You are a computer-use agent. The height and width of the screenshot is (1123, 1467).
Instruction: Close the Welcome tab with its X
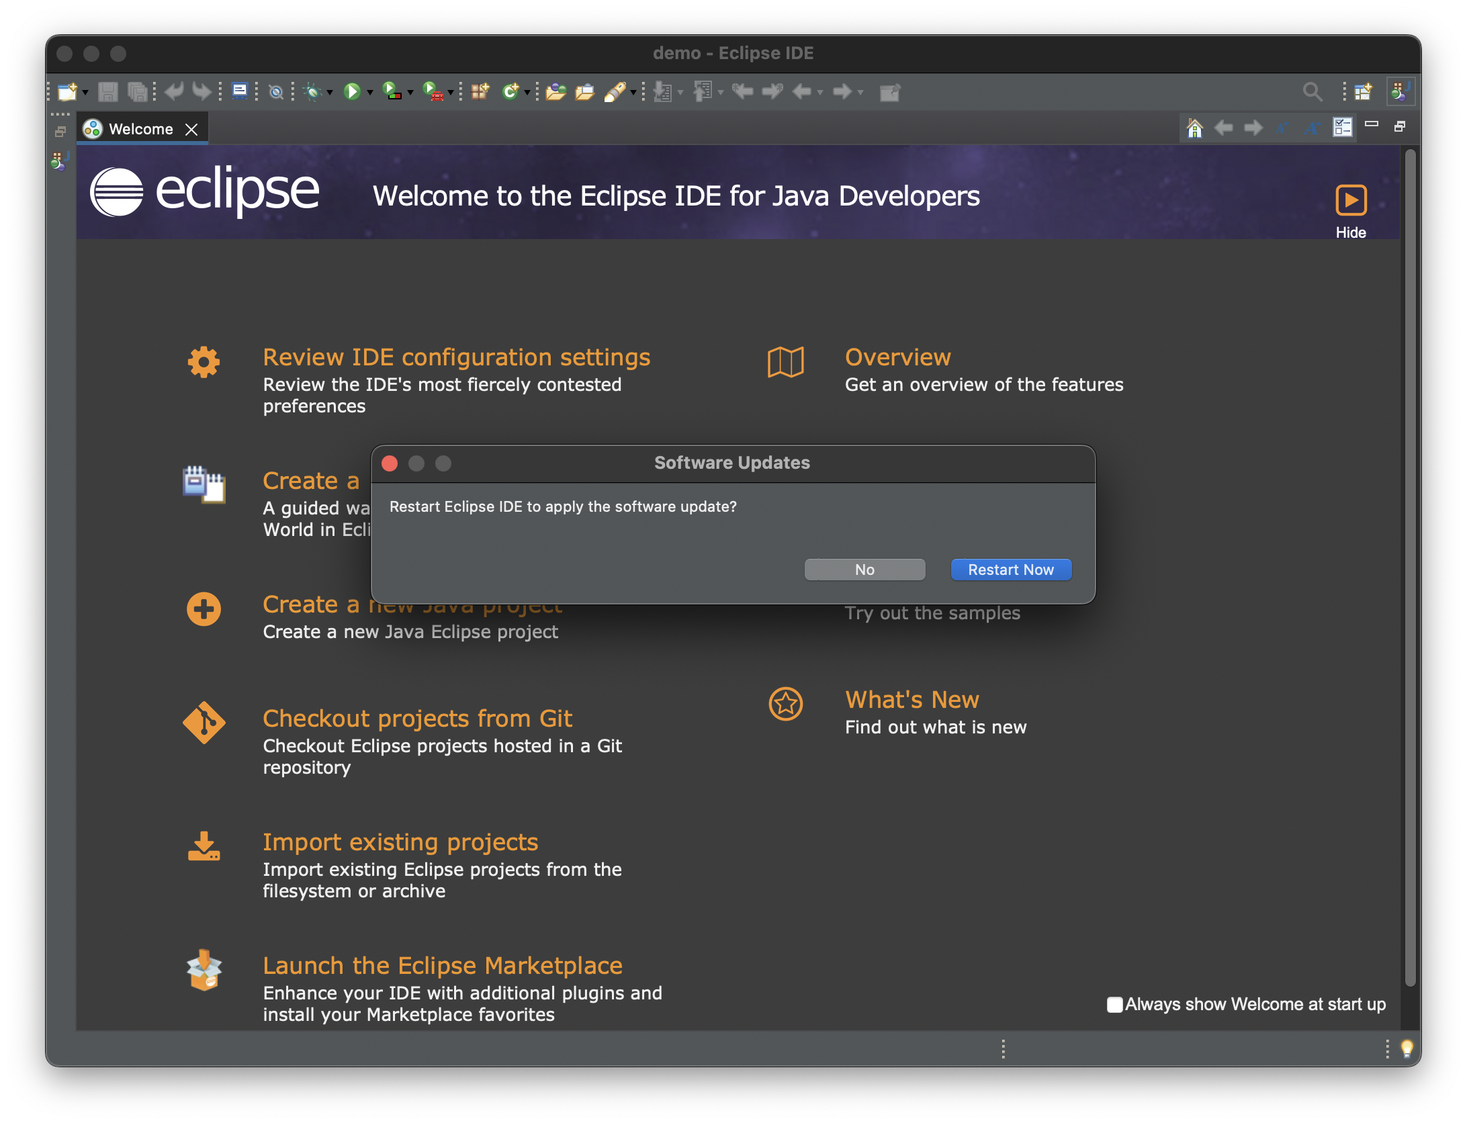[191, 129]
